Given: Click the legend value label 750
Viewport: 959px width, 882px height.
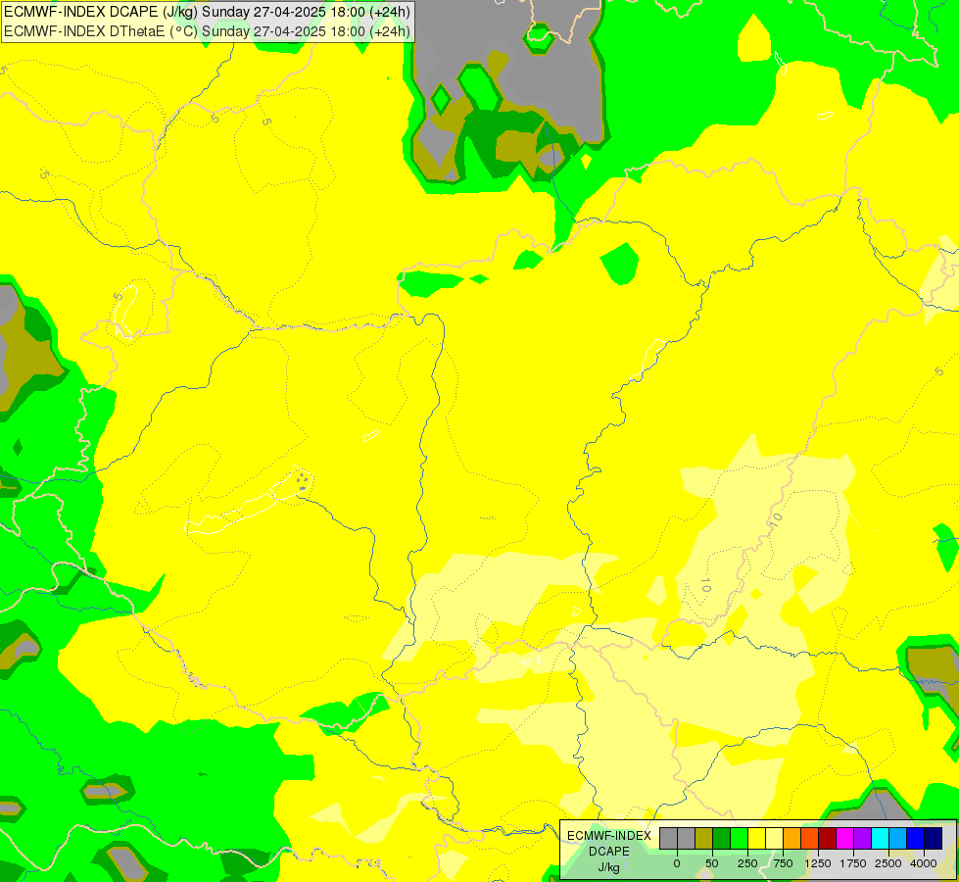Looking at the screenshot, I should pos(783,863).
